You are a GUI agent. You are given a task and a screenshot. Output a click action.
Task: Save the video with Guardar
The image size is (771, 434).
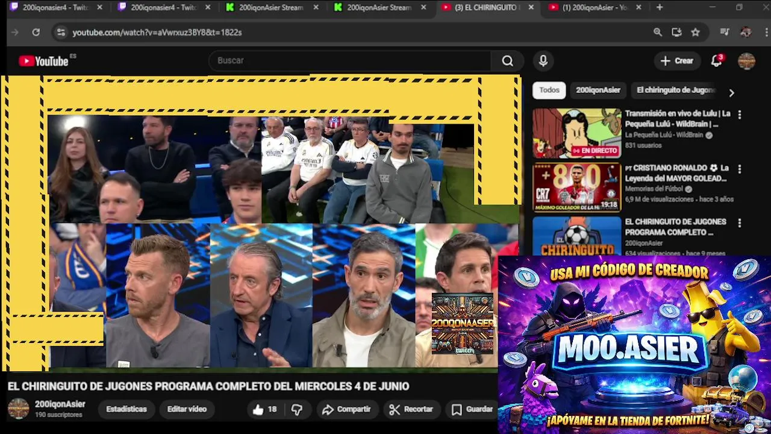[x=473, y=409]
